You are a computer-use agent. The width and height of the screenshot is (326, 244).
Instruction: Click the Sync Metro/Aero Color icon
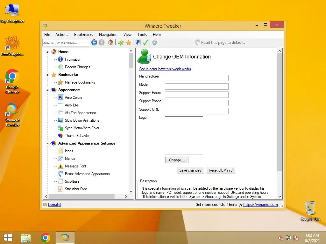click(x=60, y=128)
